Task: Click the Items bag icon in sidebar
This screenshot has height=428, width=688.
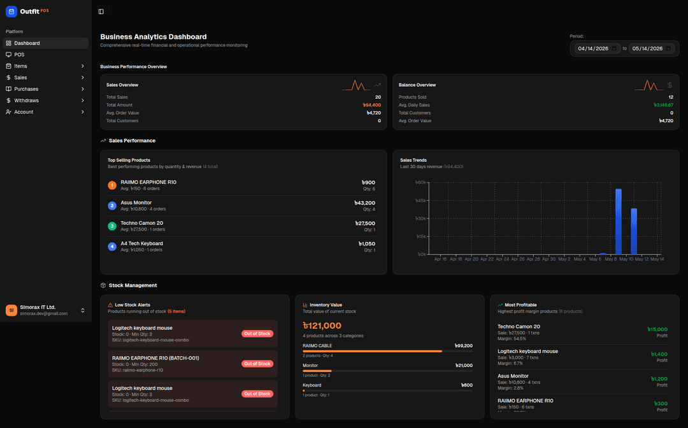Action: [8, 66]
